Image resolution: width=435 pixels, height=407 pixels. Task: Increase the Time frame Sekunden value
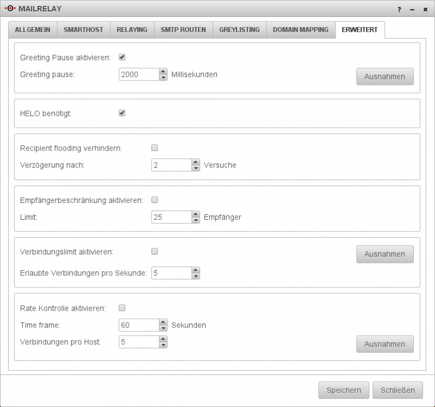click(x=163, y=322)
